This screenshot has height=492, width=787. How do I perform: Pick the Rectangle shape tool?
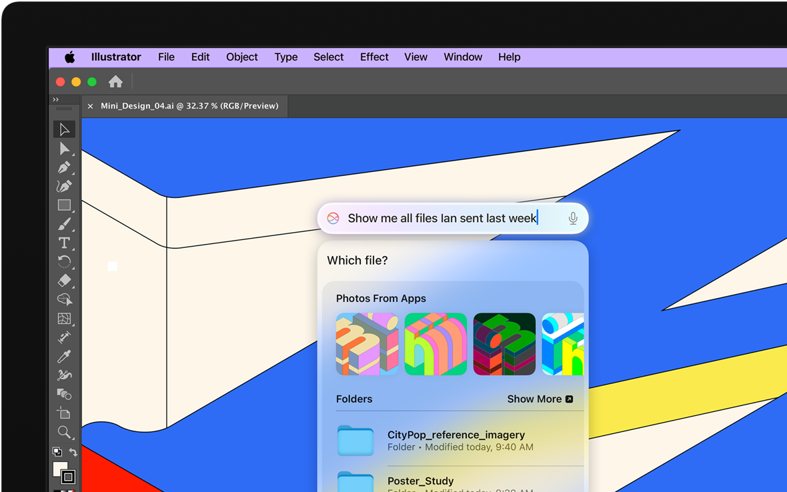(x=64, y=205)
